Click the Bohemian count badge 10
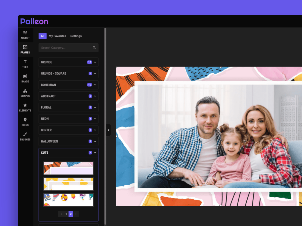 pos(89,85)
